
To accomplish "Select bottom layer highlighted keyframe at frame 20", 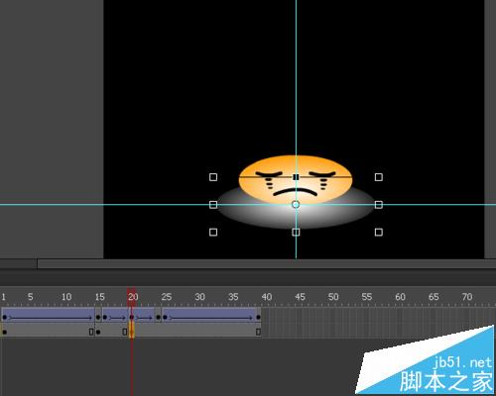I will pos(132,331).
